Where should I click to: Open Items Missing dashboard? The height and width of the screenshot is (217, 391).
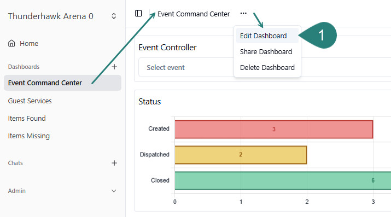[28, 136]
